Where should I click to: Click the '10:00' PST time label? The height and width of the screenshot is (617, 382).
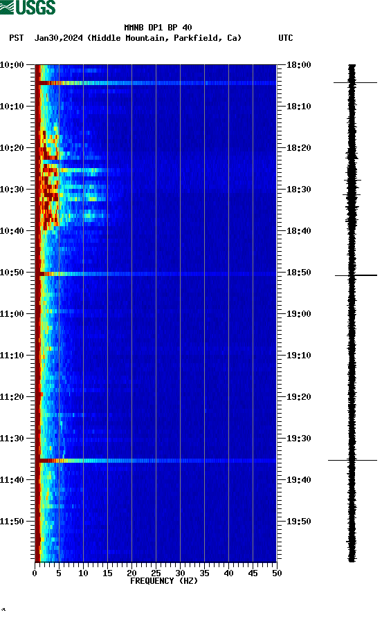pos(12,65)
